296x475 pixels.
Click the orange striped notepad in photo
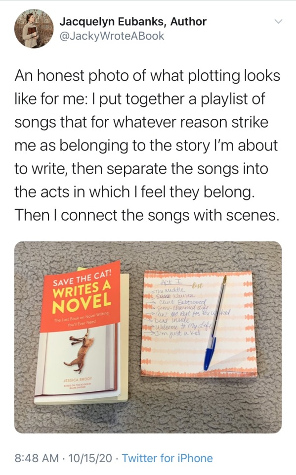tap(198, 324)
